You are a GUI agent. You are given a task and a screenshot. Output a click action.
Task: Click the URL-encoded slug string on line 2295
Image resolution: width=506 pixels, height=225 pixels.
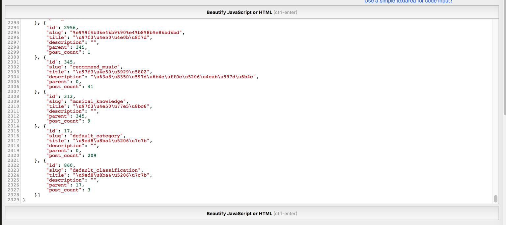[x=127, y=33]
